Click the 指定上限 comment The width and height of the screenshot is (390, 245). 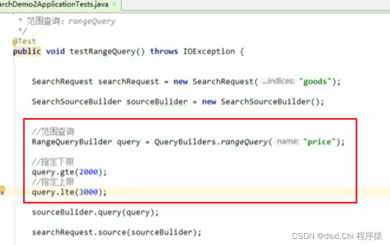pos(53,182)
